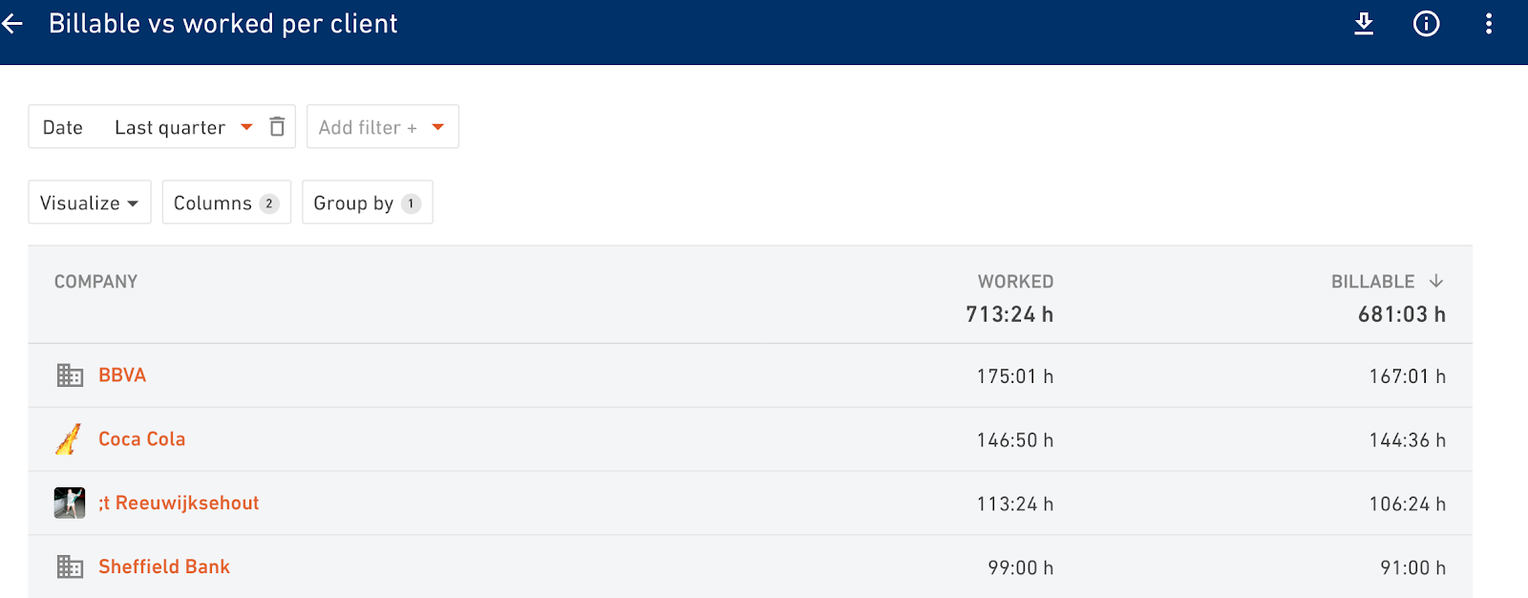Open the Group by options
The width and height of the screenshot is (1528, 598).
368,203
